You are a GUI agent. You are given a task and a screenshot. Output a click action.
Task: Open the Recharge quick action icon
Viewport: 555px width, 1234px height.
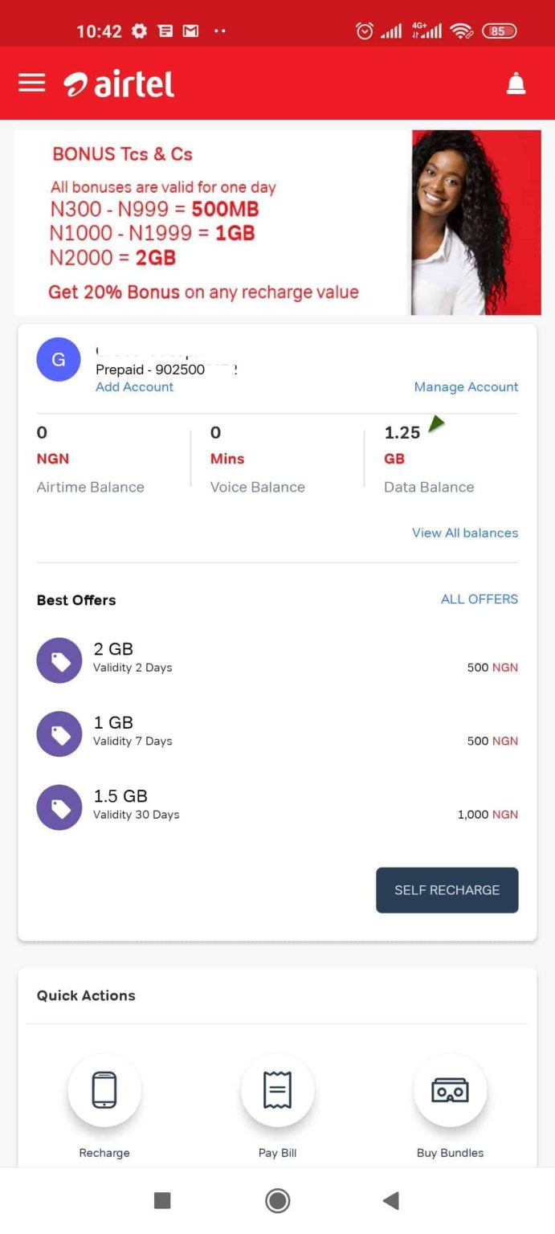pyautogui.click(x=104, y=1090)
